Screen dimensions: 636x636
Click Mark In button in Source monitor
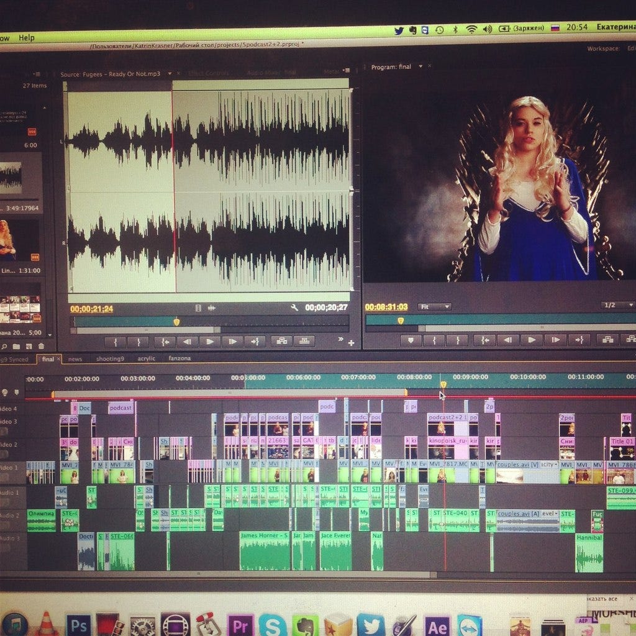tap(116, 342)
